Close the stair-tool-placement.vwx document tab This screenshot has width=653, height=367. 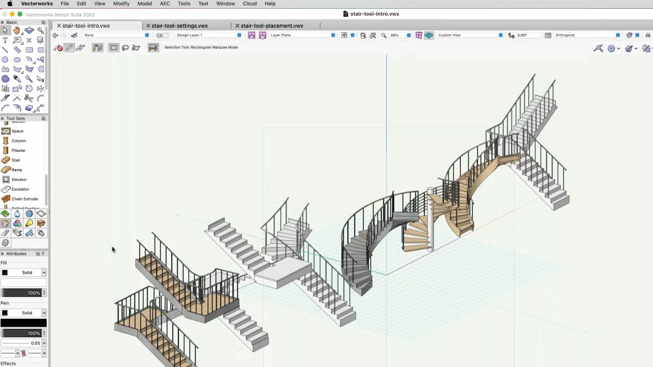click(237, 26)
